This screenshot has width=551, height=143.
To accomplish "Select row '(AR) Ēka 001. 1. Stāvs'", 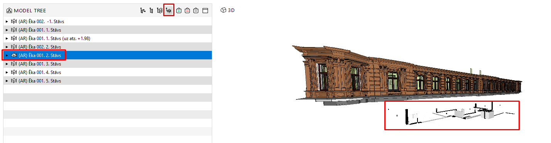I will click(x=108, y=30).
